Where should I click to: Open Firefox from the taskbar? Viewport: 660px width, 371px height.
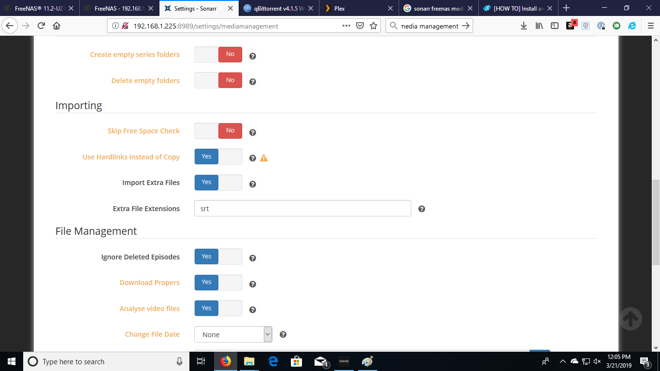point(226,361)
